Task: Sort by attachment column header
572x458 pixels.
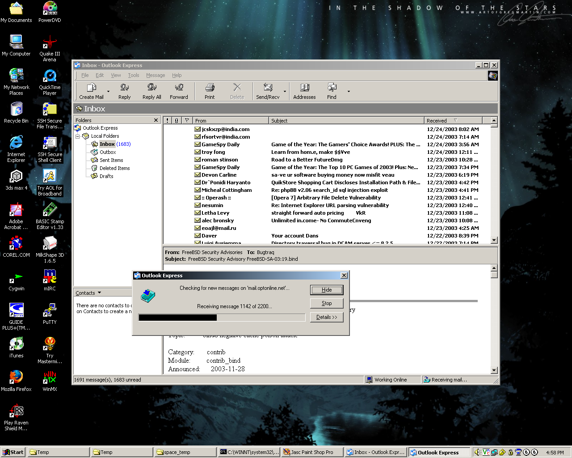Action: coord(177,120)
